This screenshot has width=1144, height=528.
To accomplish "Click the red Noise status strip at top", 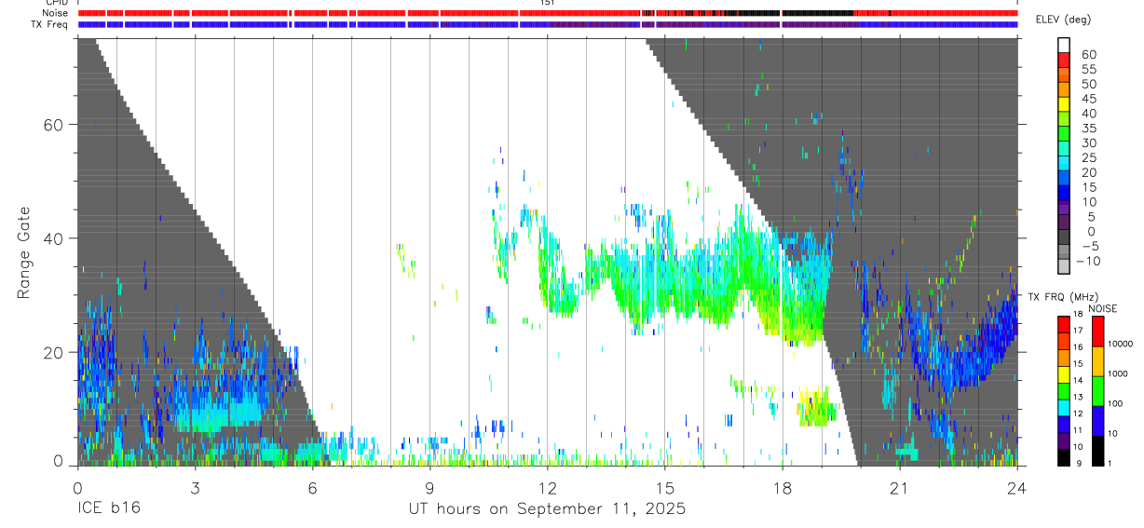I will [x=548, y=13].
